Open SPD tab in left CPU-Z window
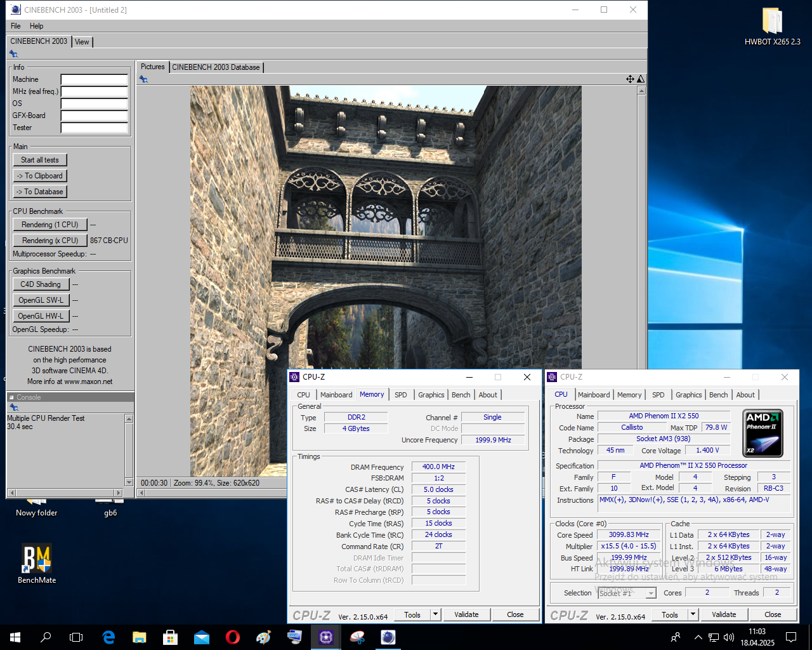The image size is (812, 650). [401, 395]
